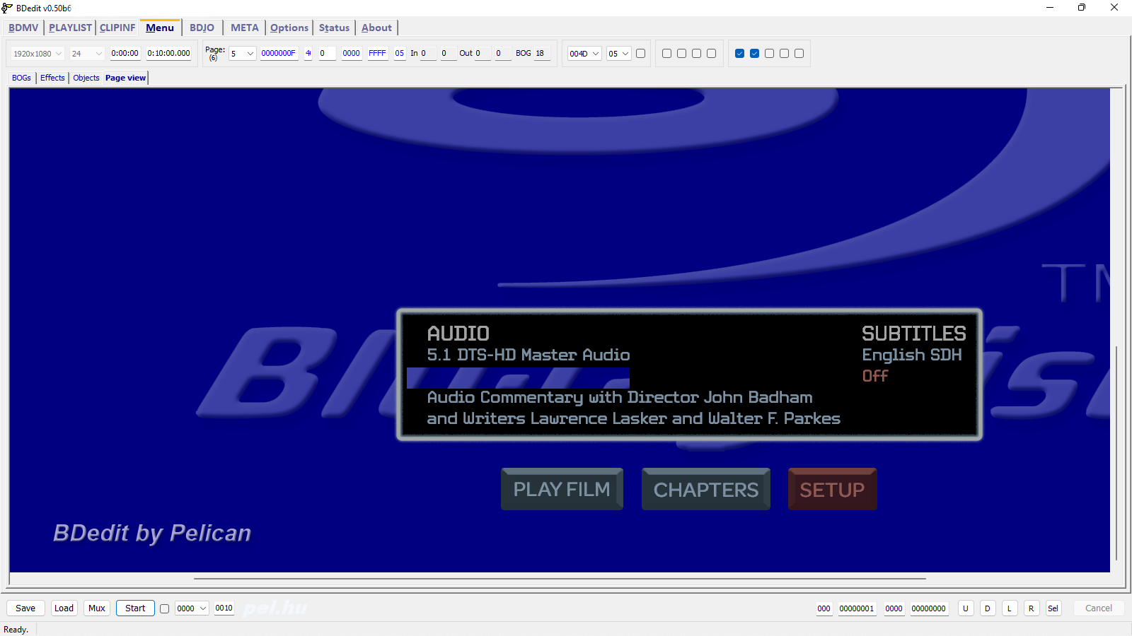Click the blue 0000 field beside FFFF

[352, 54]
